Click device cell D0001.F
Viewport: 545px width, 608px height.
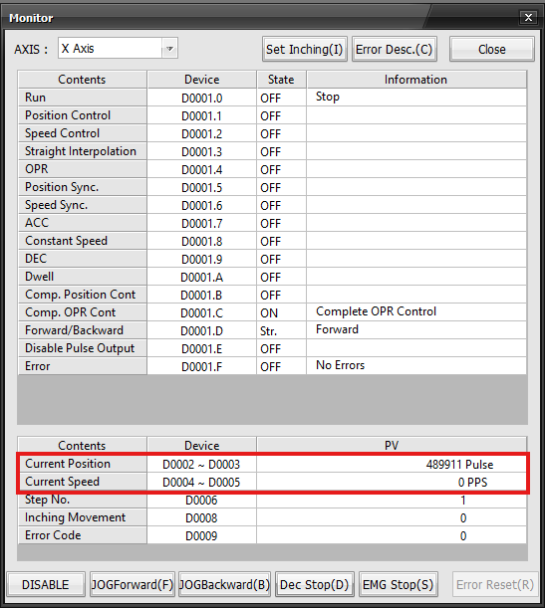click(x=202, y=367)
